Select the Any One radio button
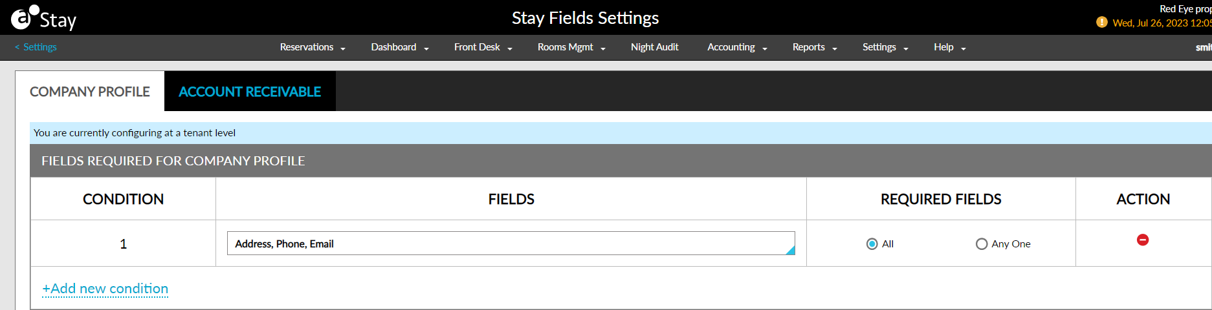Image resolution: width=1212 pixels, height=310 pixels. tap(982, 244)
